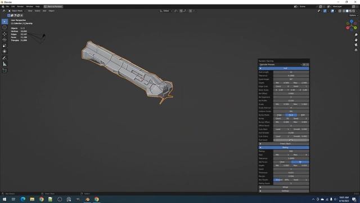Switch to wireframe viewport shading
360x203 pixels.
(344, 11)
